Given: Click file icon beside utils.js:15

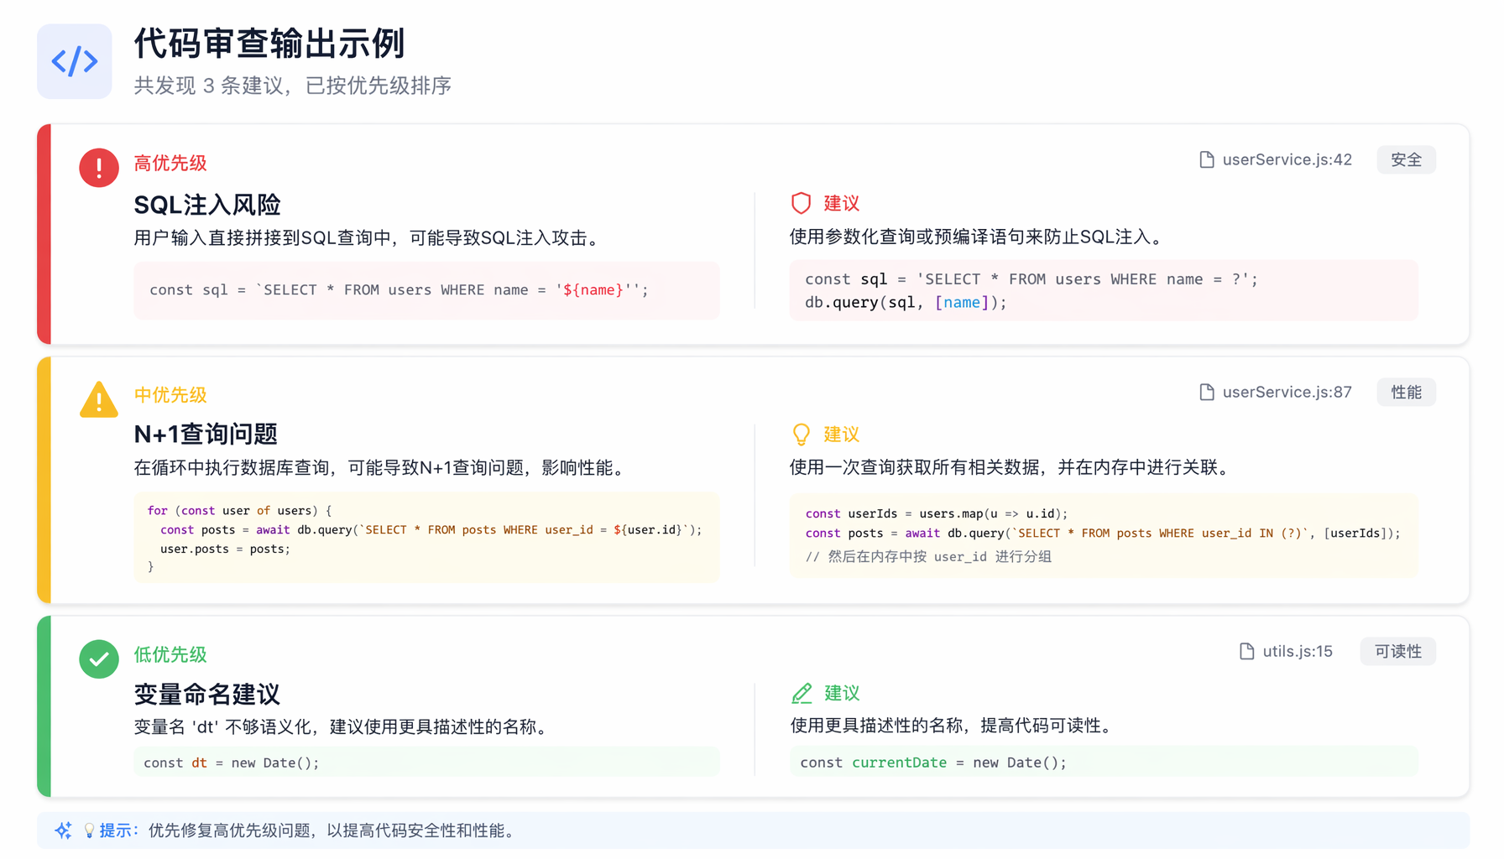Looking at the screenshot, I should click(x=1247, y=651).
